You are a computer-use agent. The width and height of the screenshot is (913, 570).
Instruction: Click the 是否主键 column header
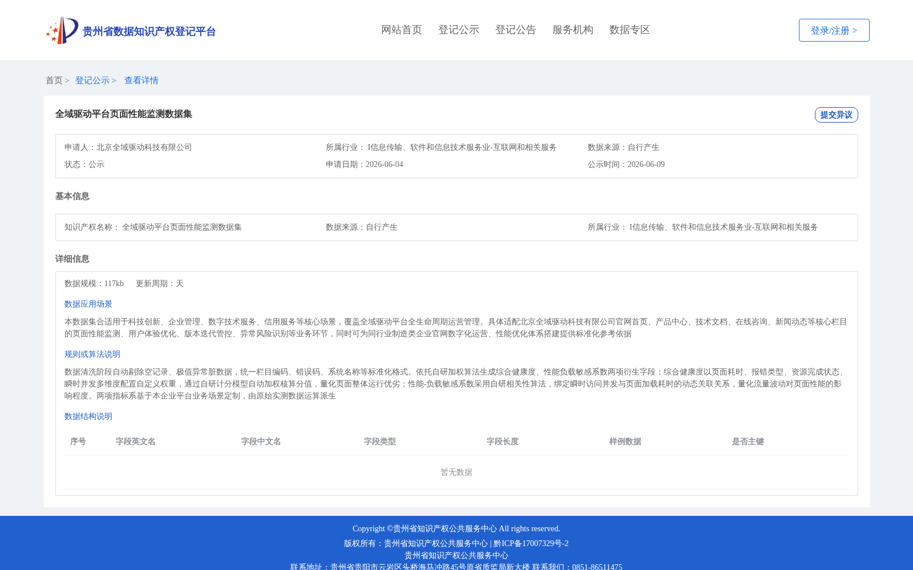748,441
